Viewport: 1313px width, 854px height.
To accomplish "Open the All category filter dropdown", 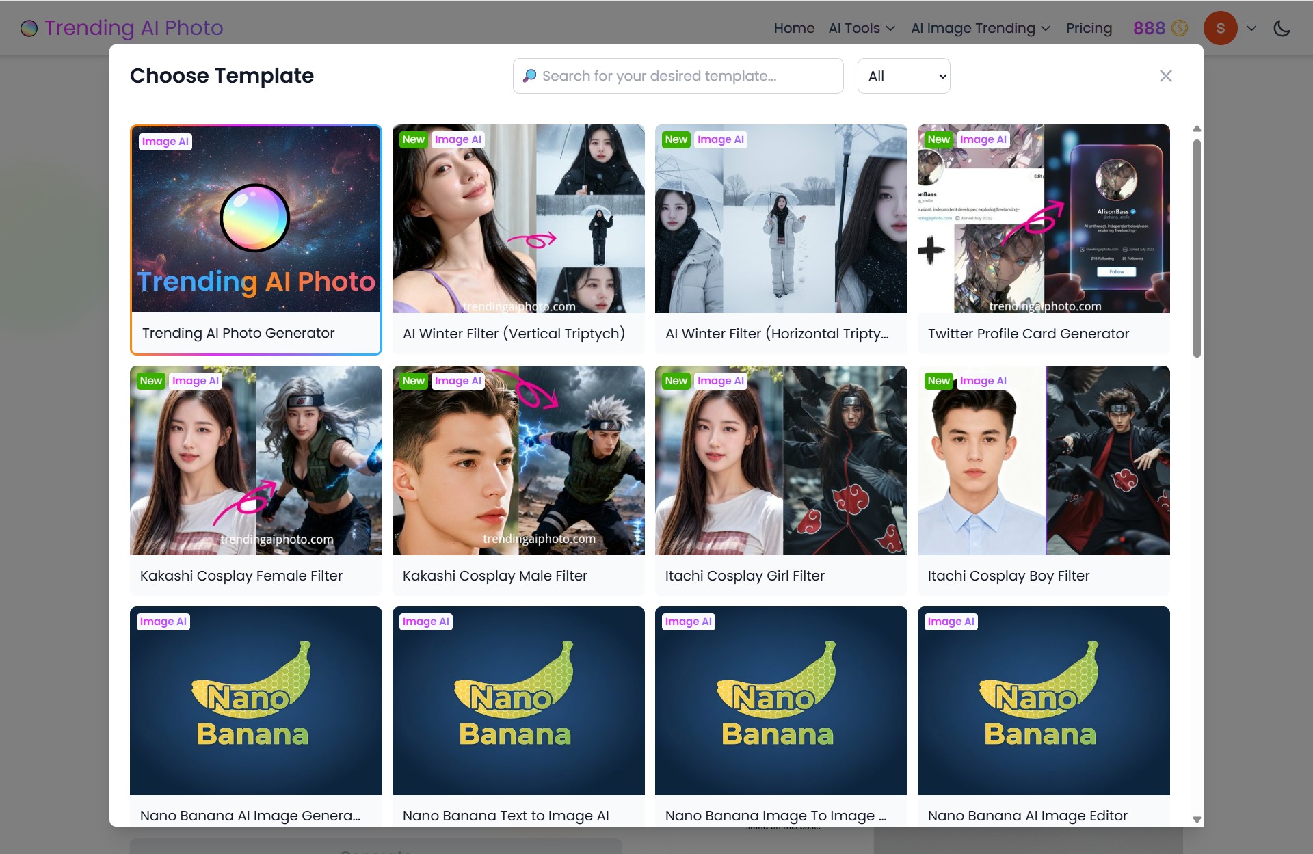I will [x=903, y=76].
